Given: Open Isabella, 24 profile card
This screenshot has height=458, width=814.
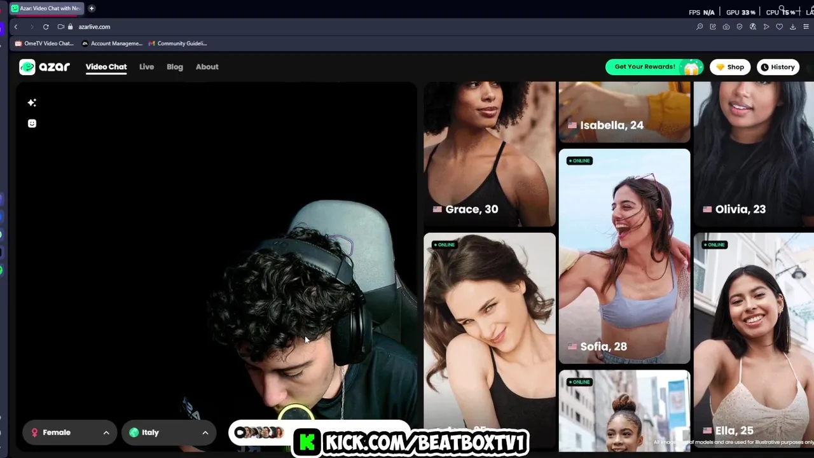Looking at the screenshot, I should (624, 112).
